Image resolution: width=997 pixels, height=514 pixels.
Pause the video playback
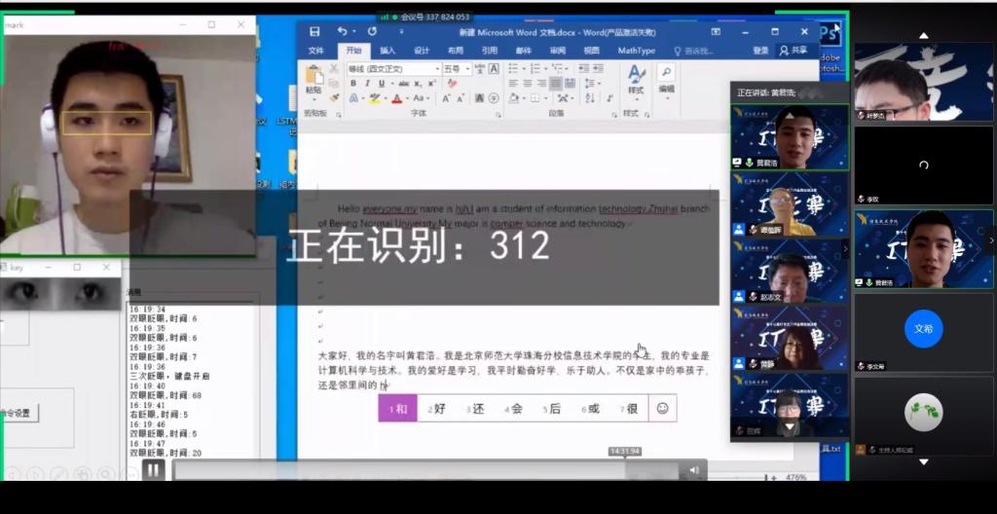pos(154,470)
